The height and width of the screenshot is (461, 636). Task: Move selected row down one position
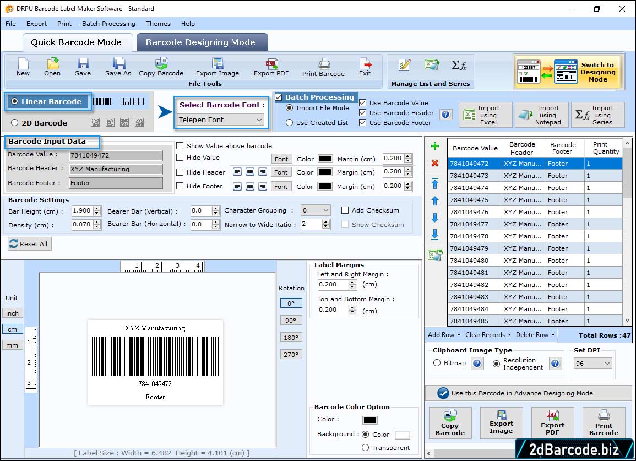coord(435,218)
